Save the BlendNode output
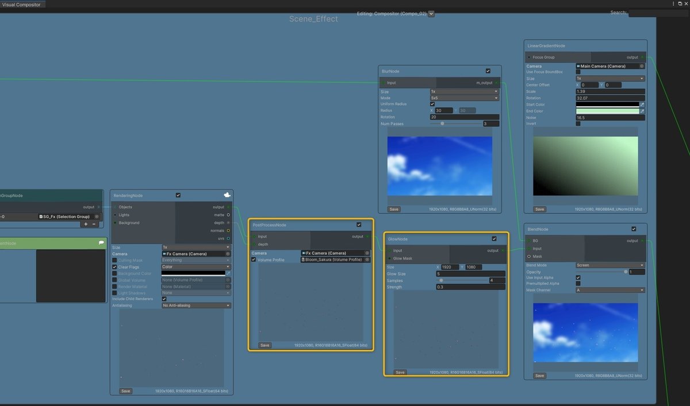Image resolution: width=690 pixels, height=406 pixels. (539, 376)
